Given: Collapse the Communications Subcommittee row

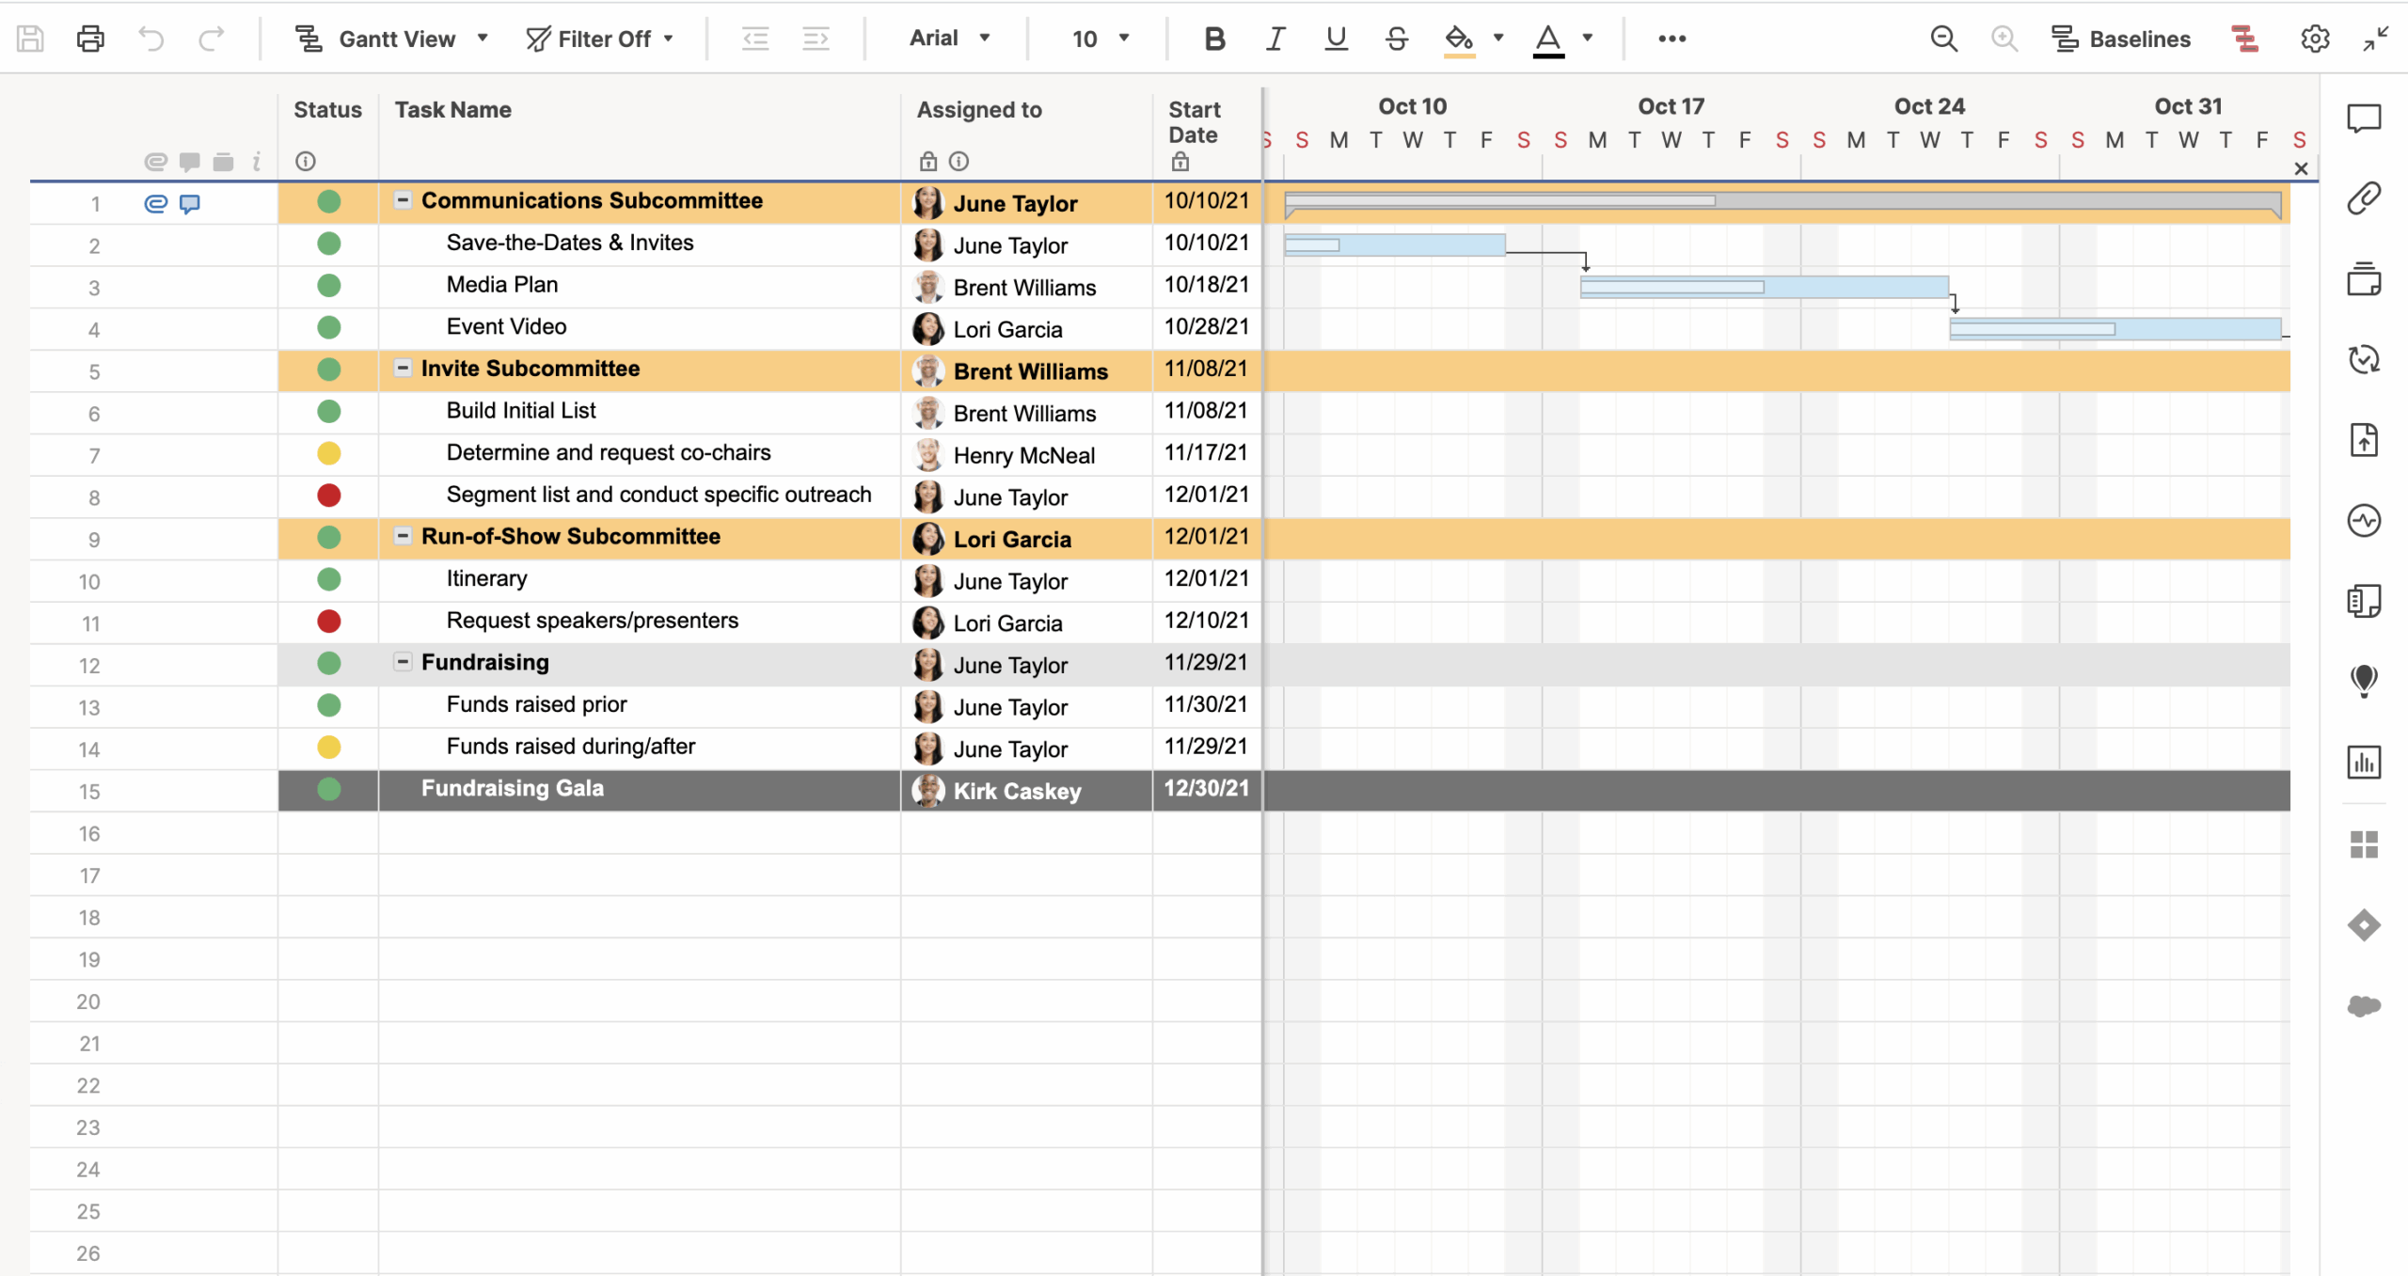Looking at the screenshot, I should point(403,199).
